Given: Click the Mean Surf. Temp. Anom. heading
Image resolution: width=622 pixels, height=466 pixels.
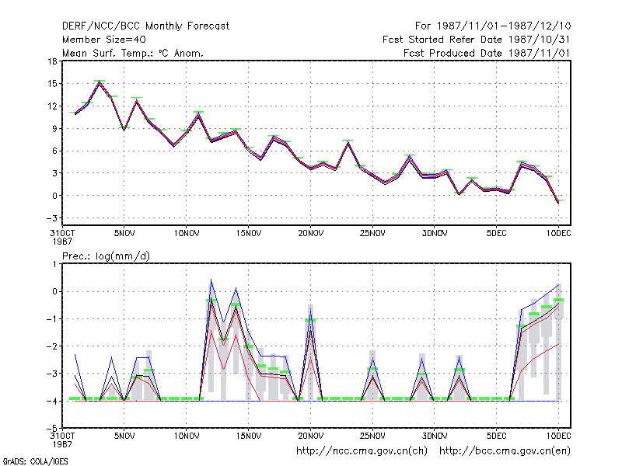Looking at the screenshot, I should pyautogui.click(x=133, y=53).
